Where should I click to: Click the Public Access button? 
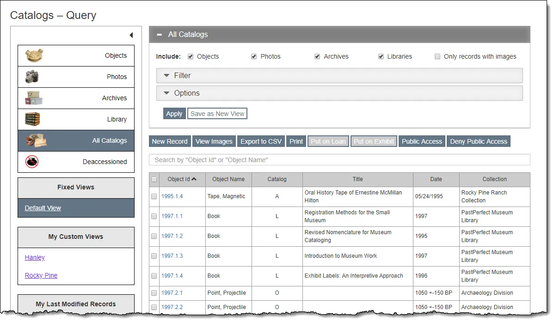422,141
